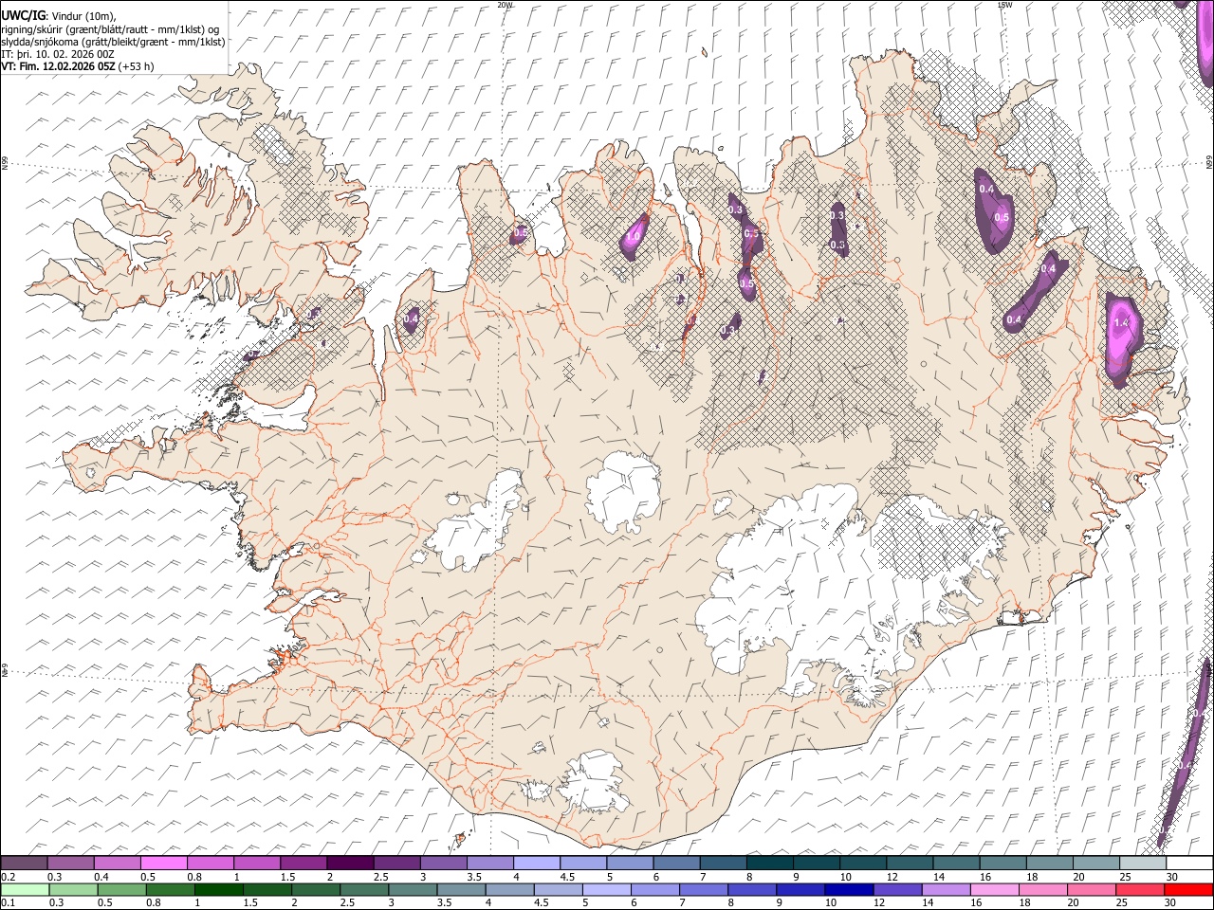Click the '0.4' value on the western island patch
This screenshot has width=1214, height=910.
tap(411, 319)
